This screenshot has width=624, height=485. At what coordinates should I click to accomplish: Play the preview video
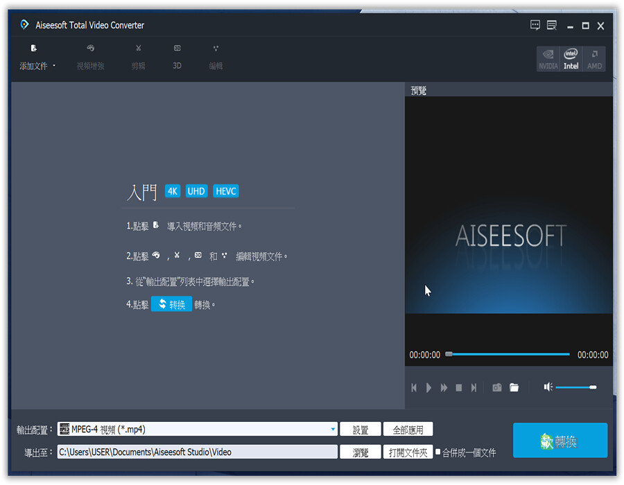pos(428,387)
